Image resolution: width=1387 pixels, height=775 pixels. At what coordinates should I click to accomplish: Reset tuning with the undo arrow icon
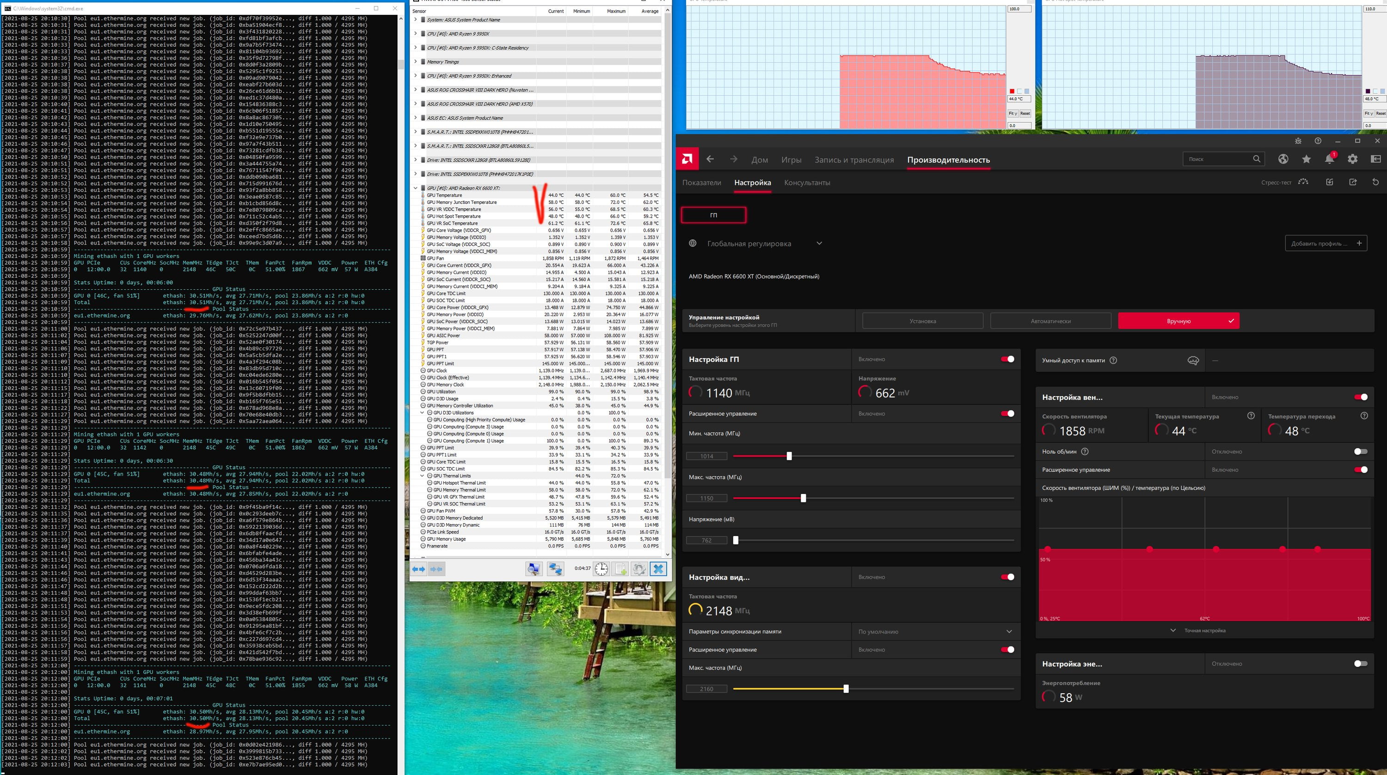point(1376,182)
